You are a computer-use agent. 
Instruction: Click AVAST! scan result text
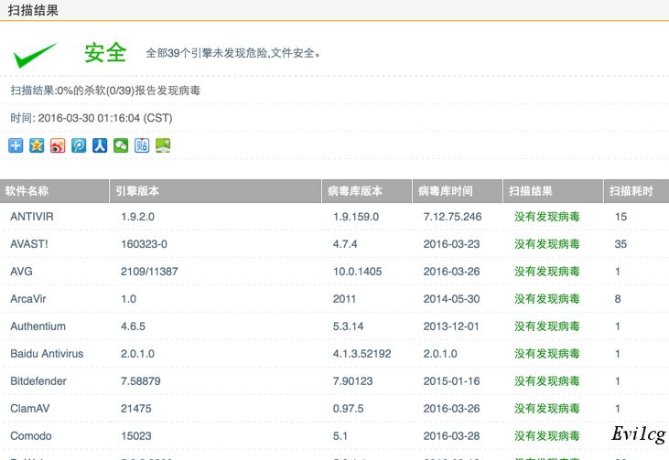pos(546,244)
